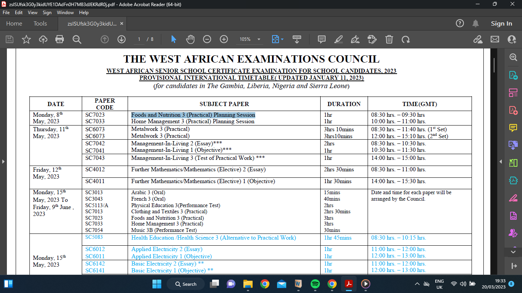Open the Fill & Sign pen tool
Image resolution: width=522 pixels, height=293 pixels.
[355, 39]
